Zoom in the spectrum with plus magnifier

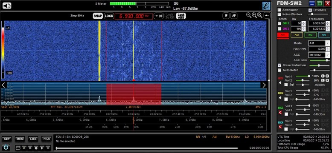tap(254, 15)
